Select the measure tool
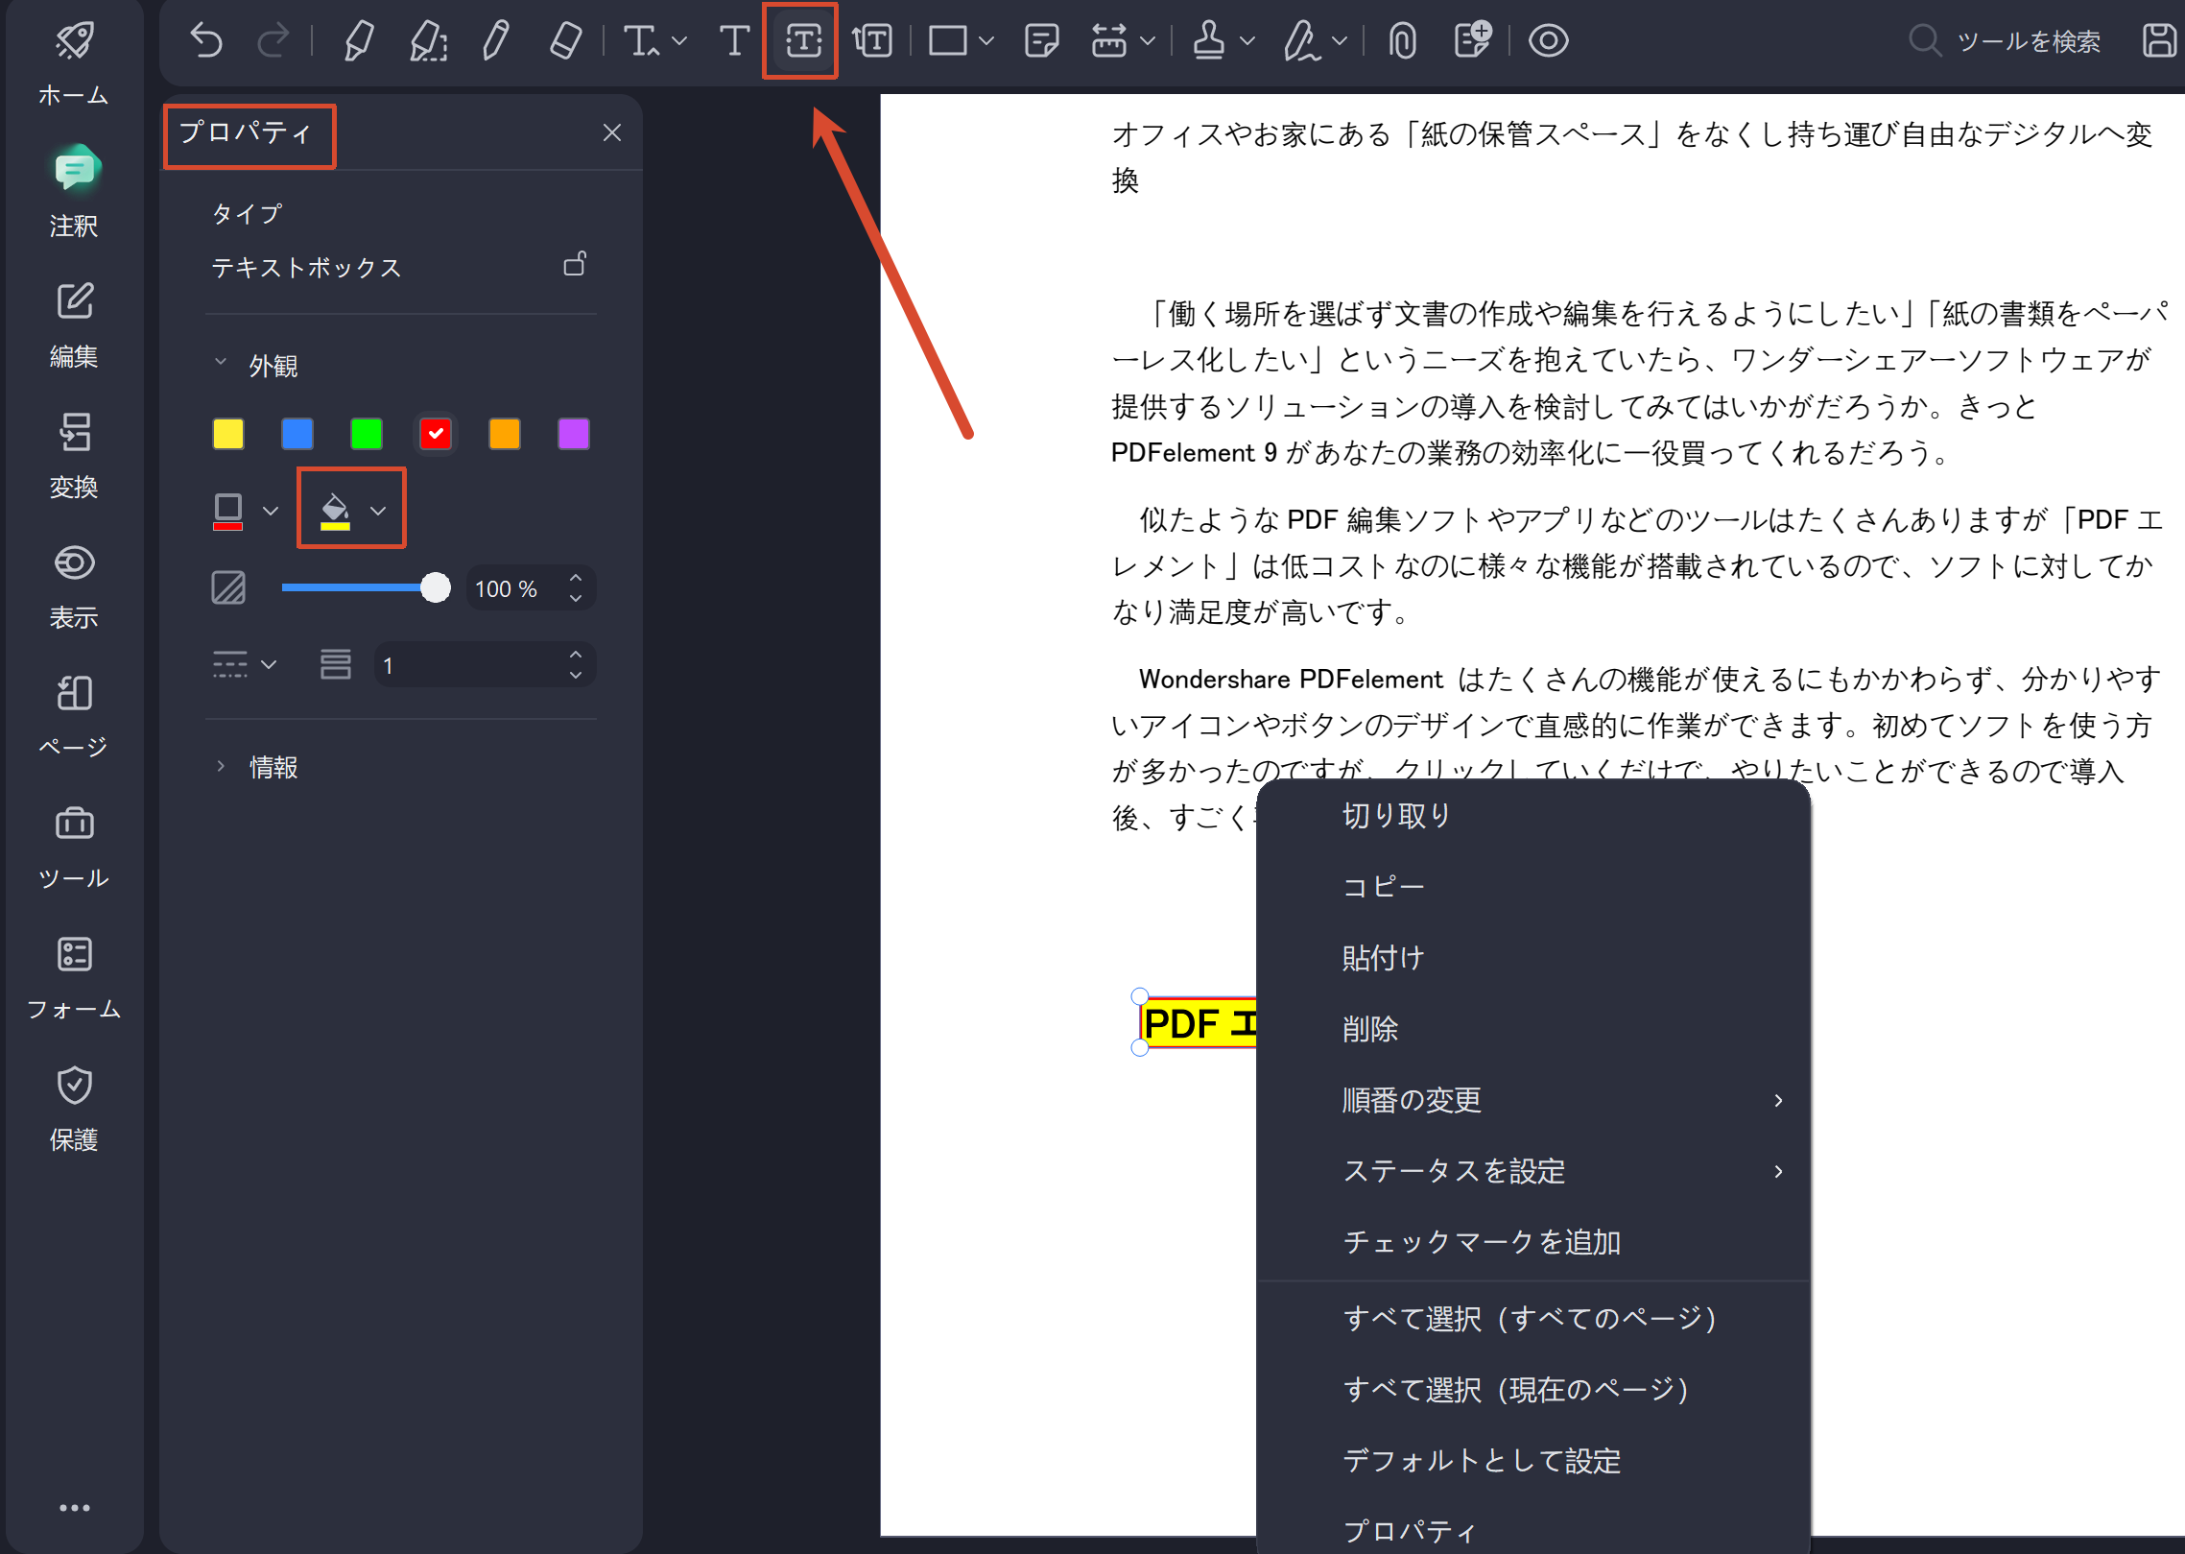This screenshot has width=2185, height=1554. pyautogui.click(x=1109, y=40)
